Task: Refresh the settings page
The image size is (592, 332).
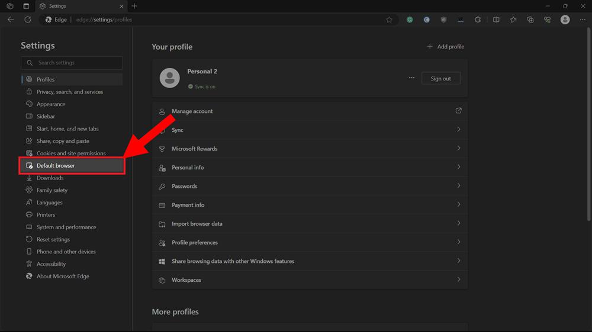Action: tap(28, 19)
